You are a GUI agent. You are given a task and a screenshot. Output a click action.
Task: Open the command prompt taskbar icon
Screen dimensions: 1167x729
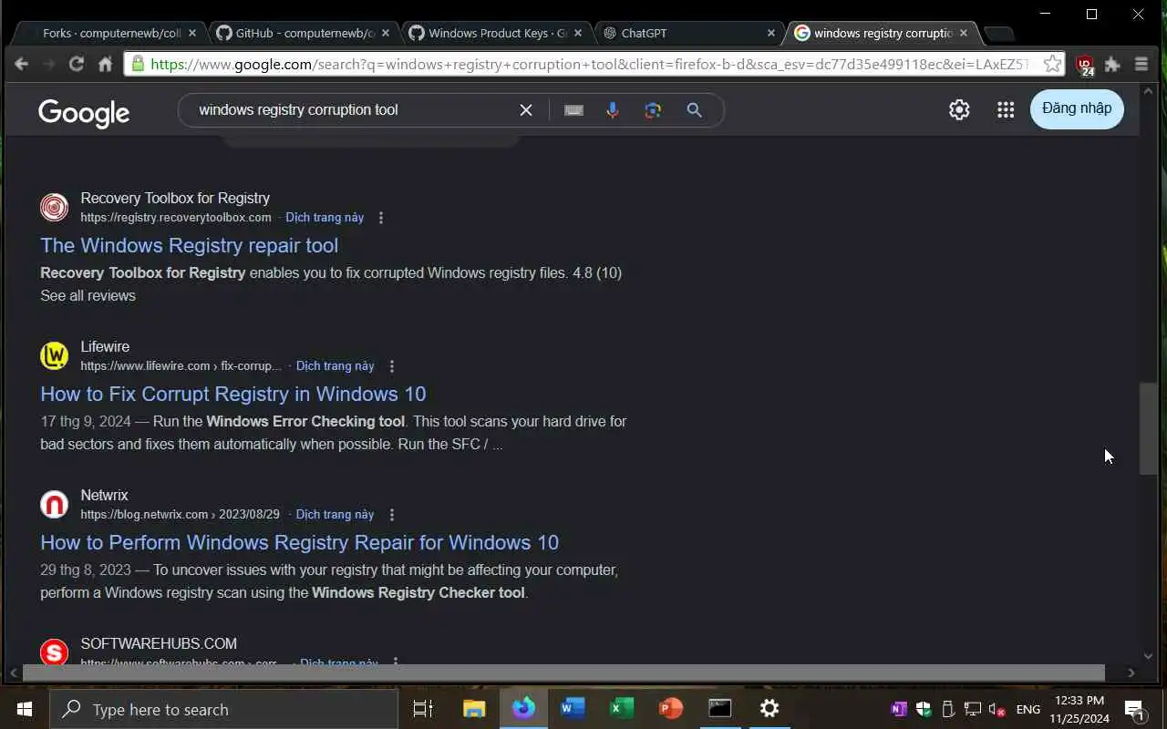(x=720, y=709)
